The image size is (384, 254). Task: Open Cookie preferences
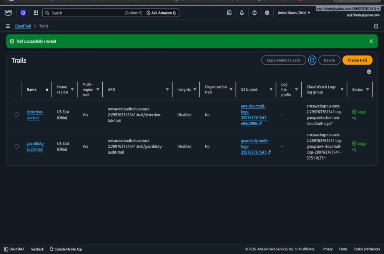coord(367,249)
